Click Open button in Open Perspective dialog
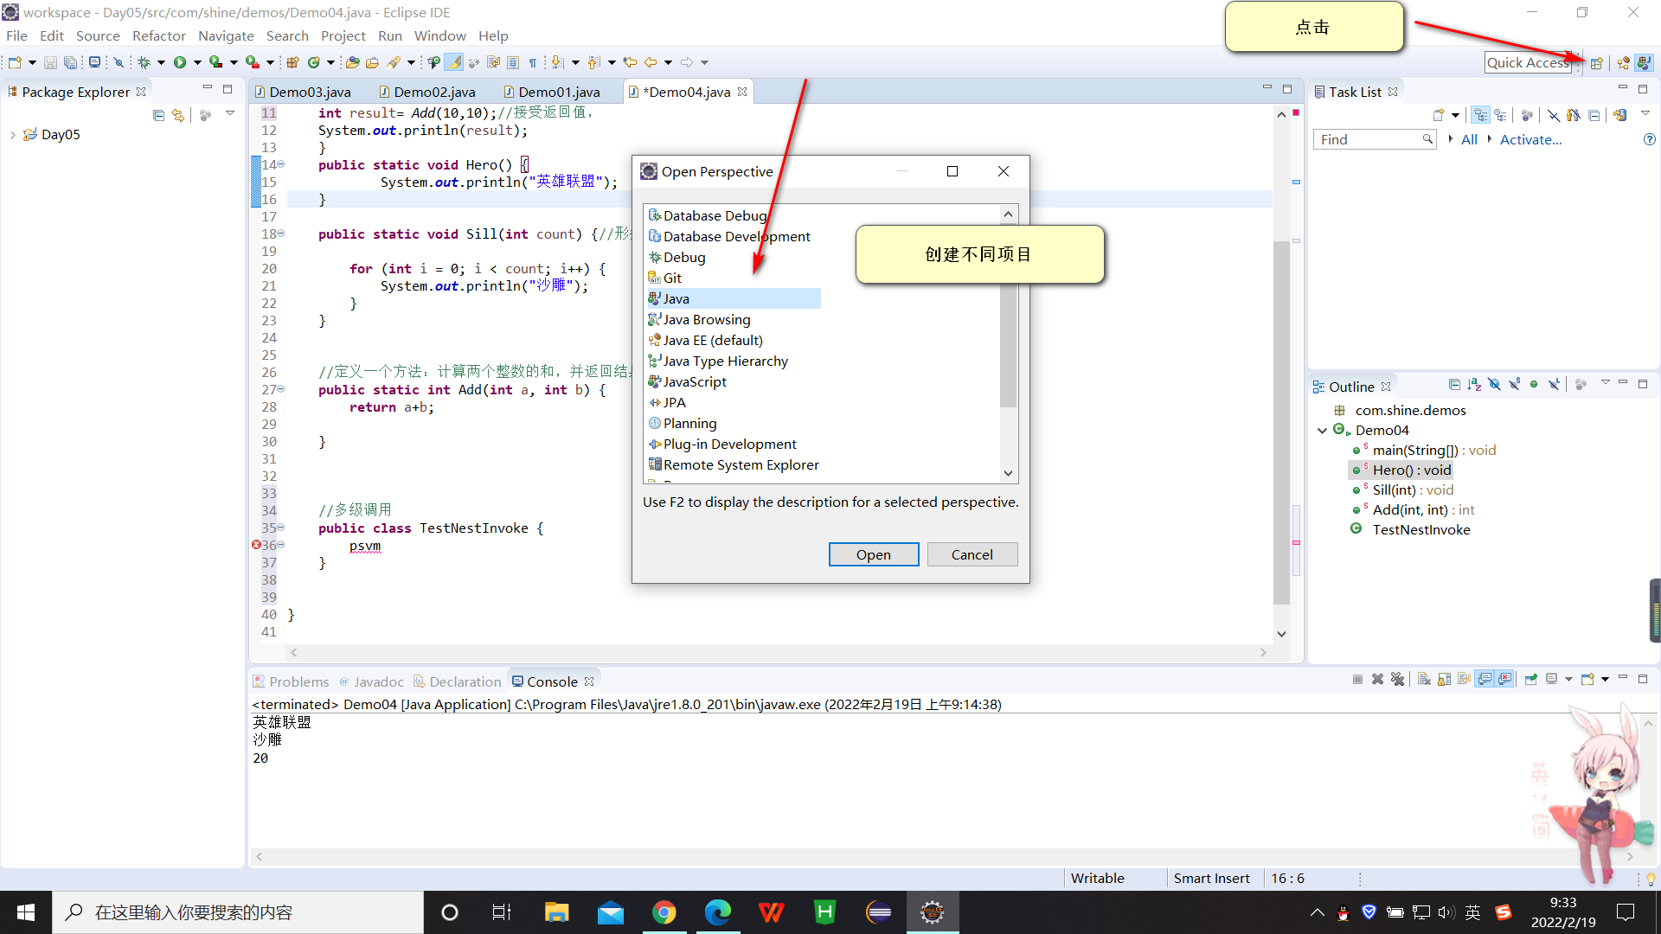Image resolution: width=1661 pixels, height=934 pixels. 874,554
